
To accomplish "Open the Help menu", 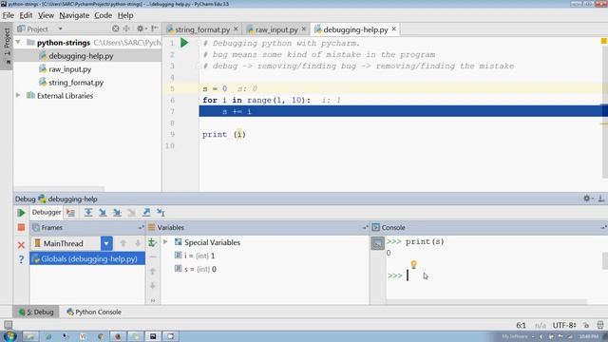I will [x=125, y=15].
